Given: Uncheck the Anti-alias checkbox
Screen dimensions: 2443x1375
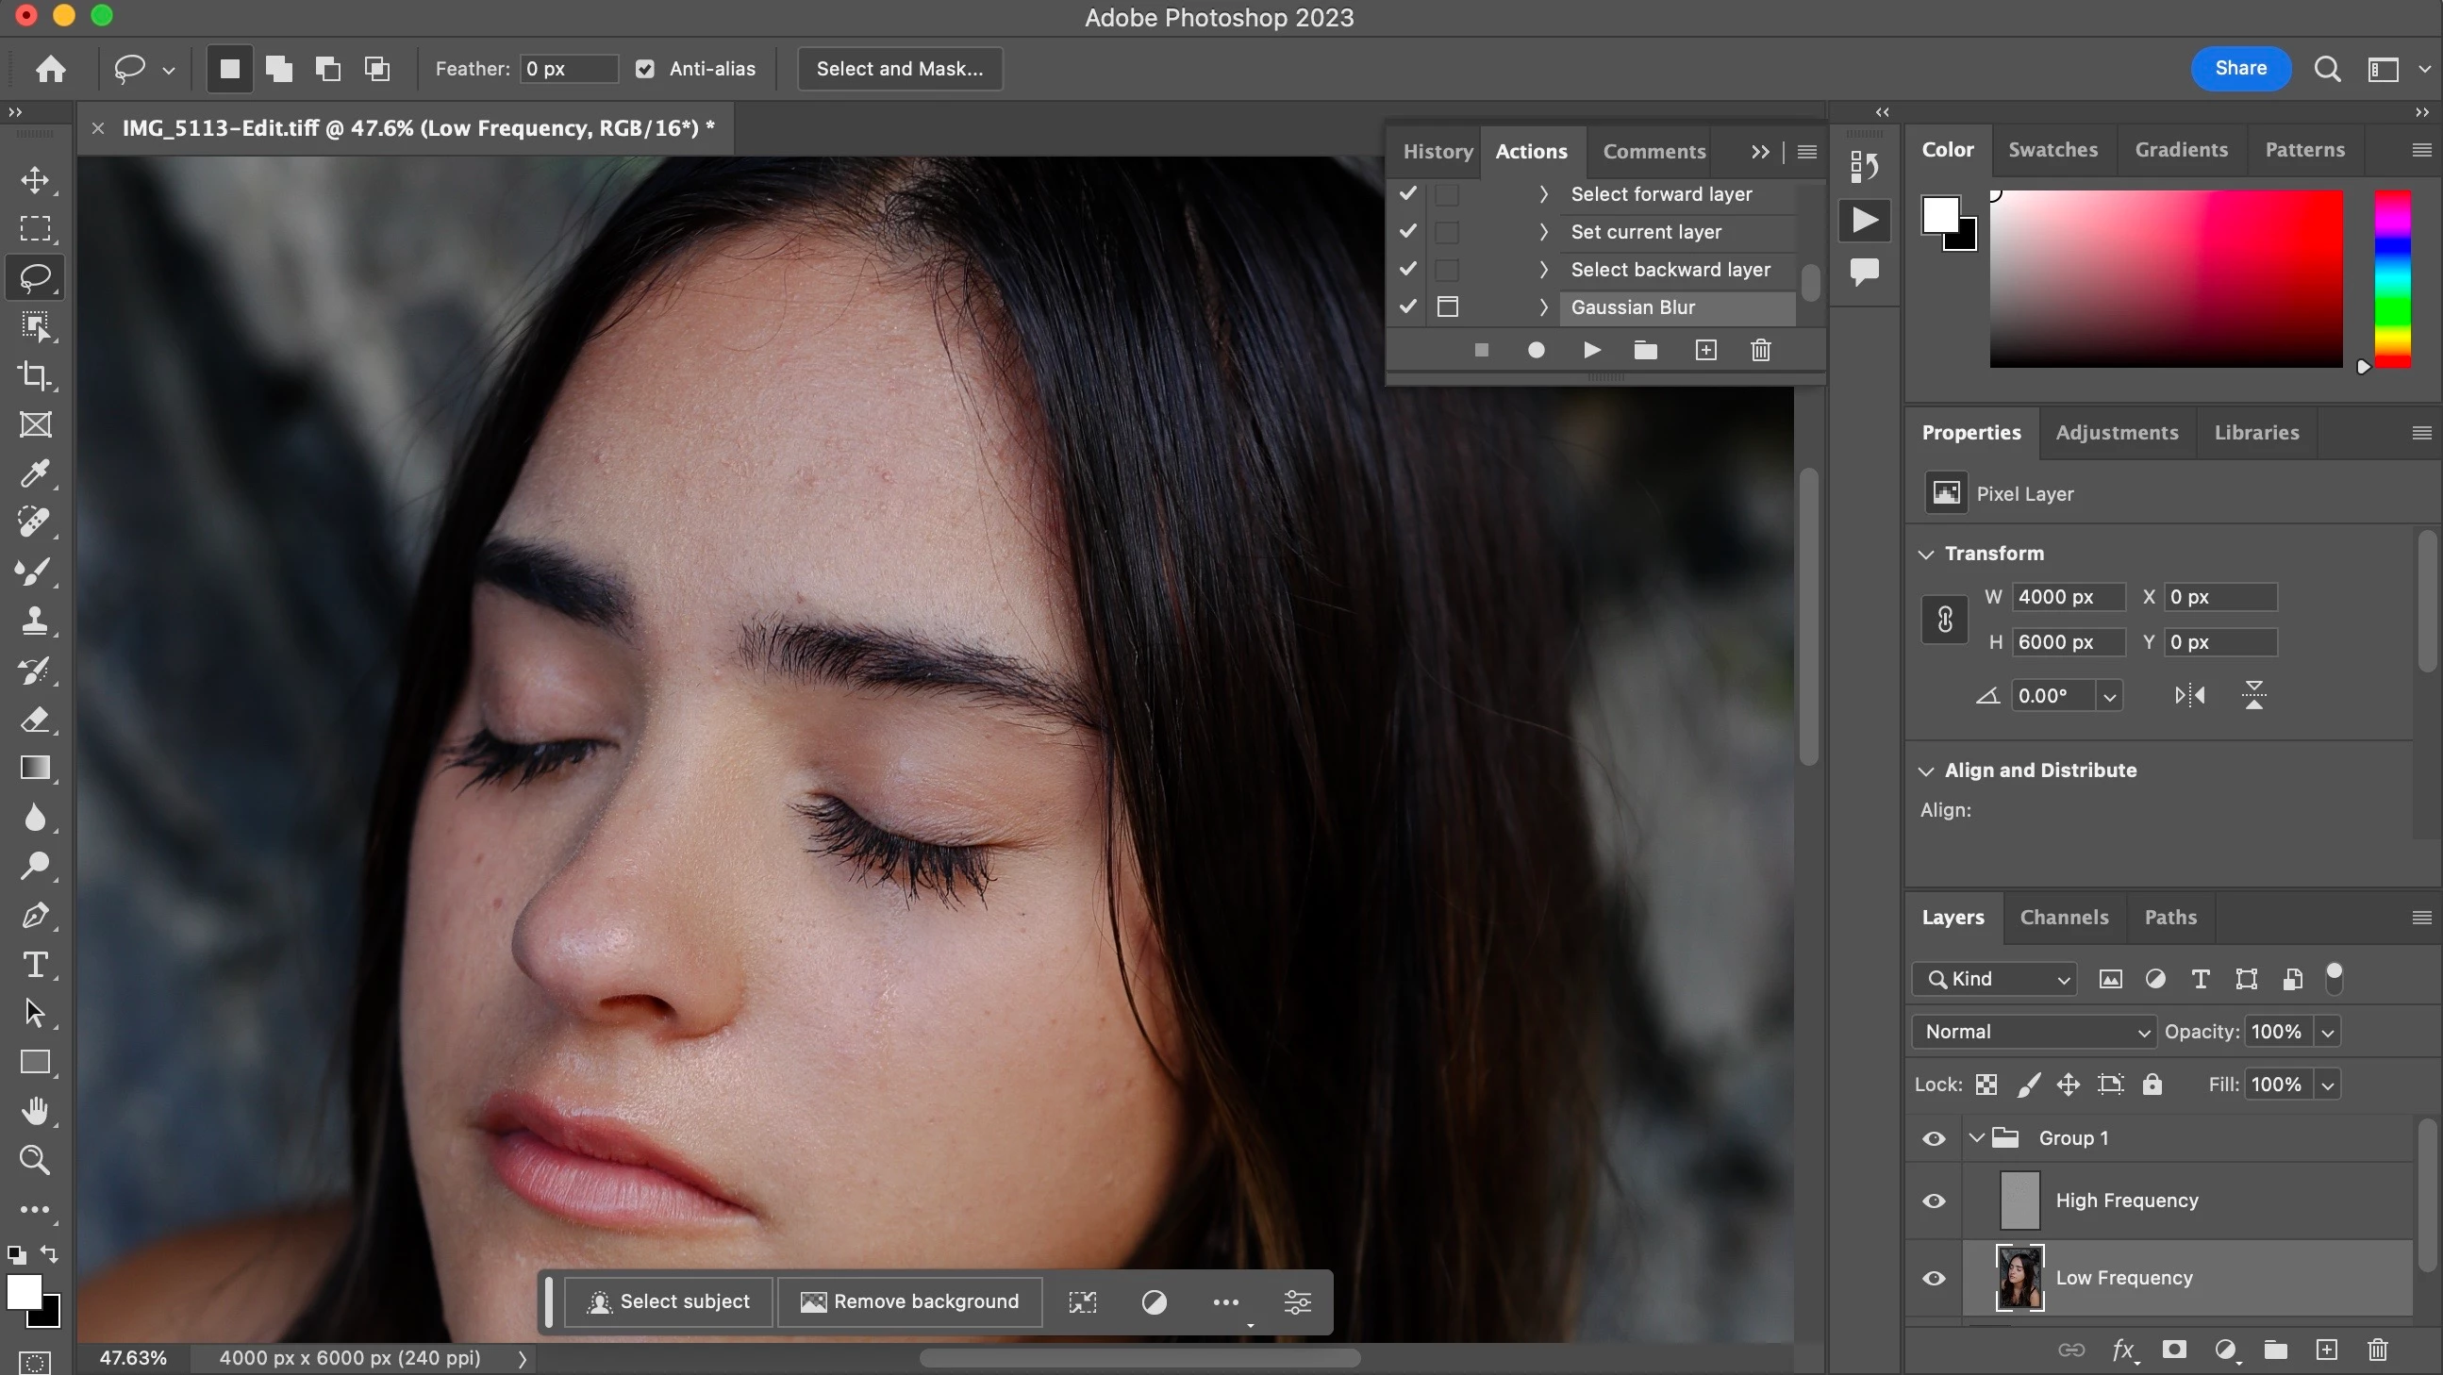Looking at the screenshot, I should [x=645, y=68].
